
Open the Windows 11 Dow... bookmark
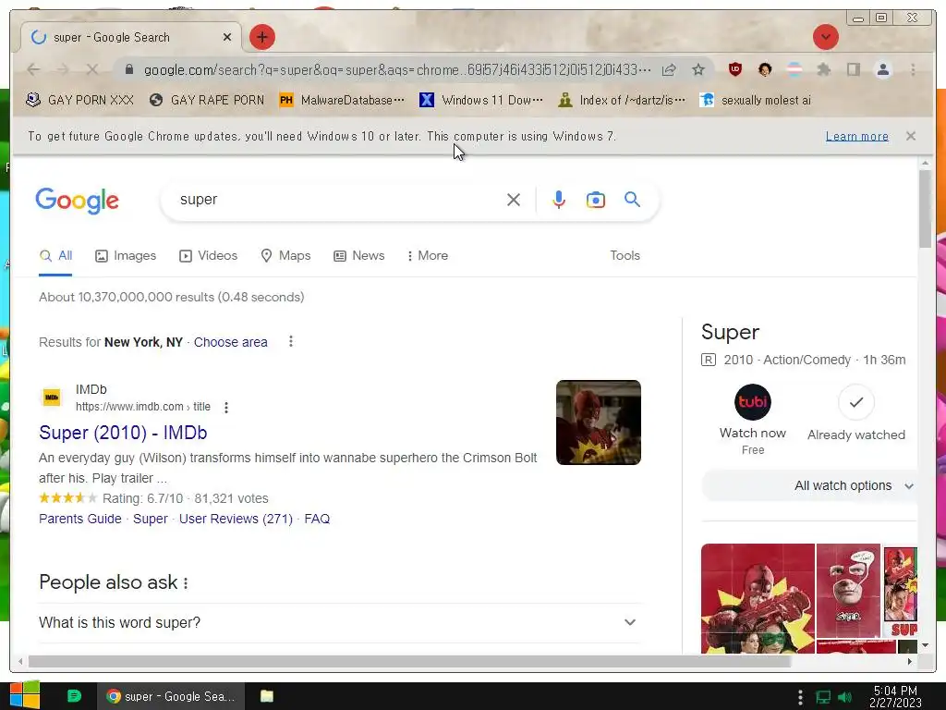480,100
